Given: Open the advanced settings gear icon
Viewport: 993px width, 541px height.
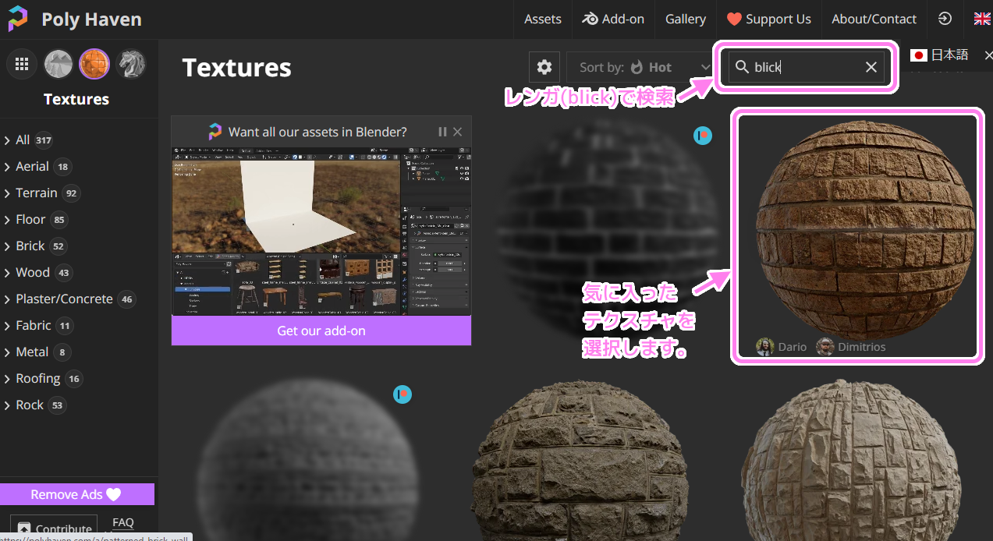Looking at the screenshot, I should 544,67.
